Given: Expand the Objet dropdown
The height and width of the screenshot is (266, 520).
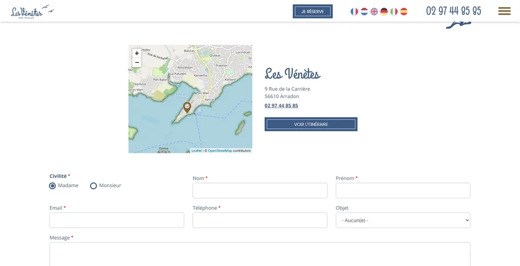Looking at the screenshot, I should pyautogui.click(x=403, y=220).
